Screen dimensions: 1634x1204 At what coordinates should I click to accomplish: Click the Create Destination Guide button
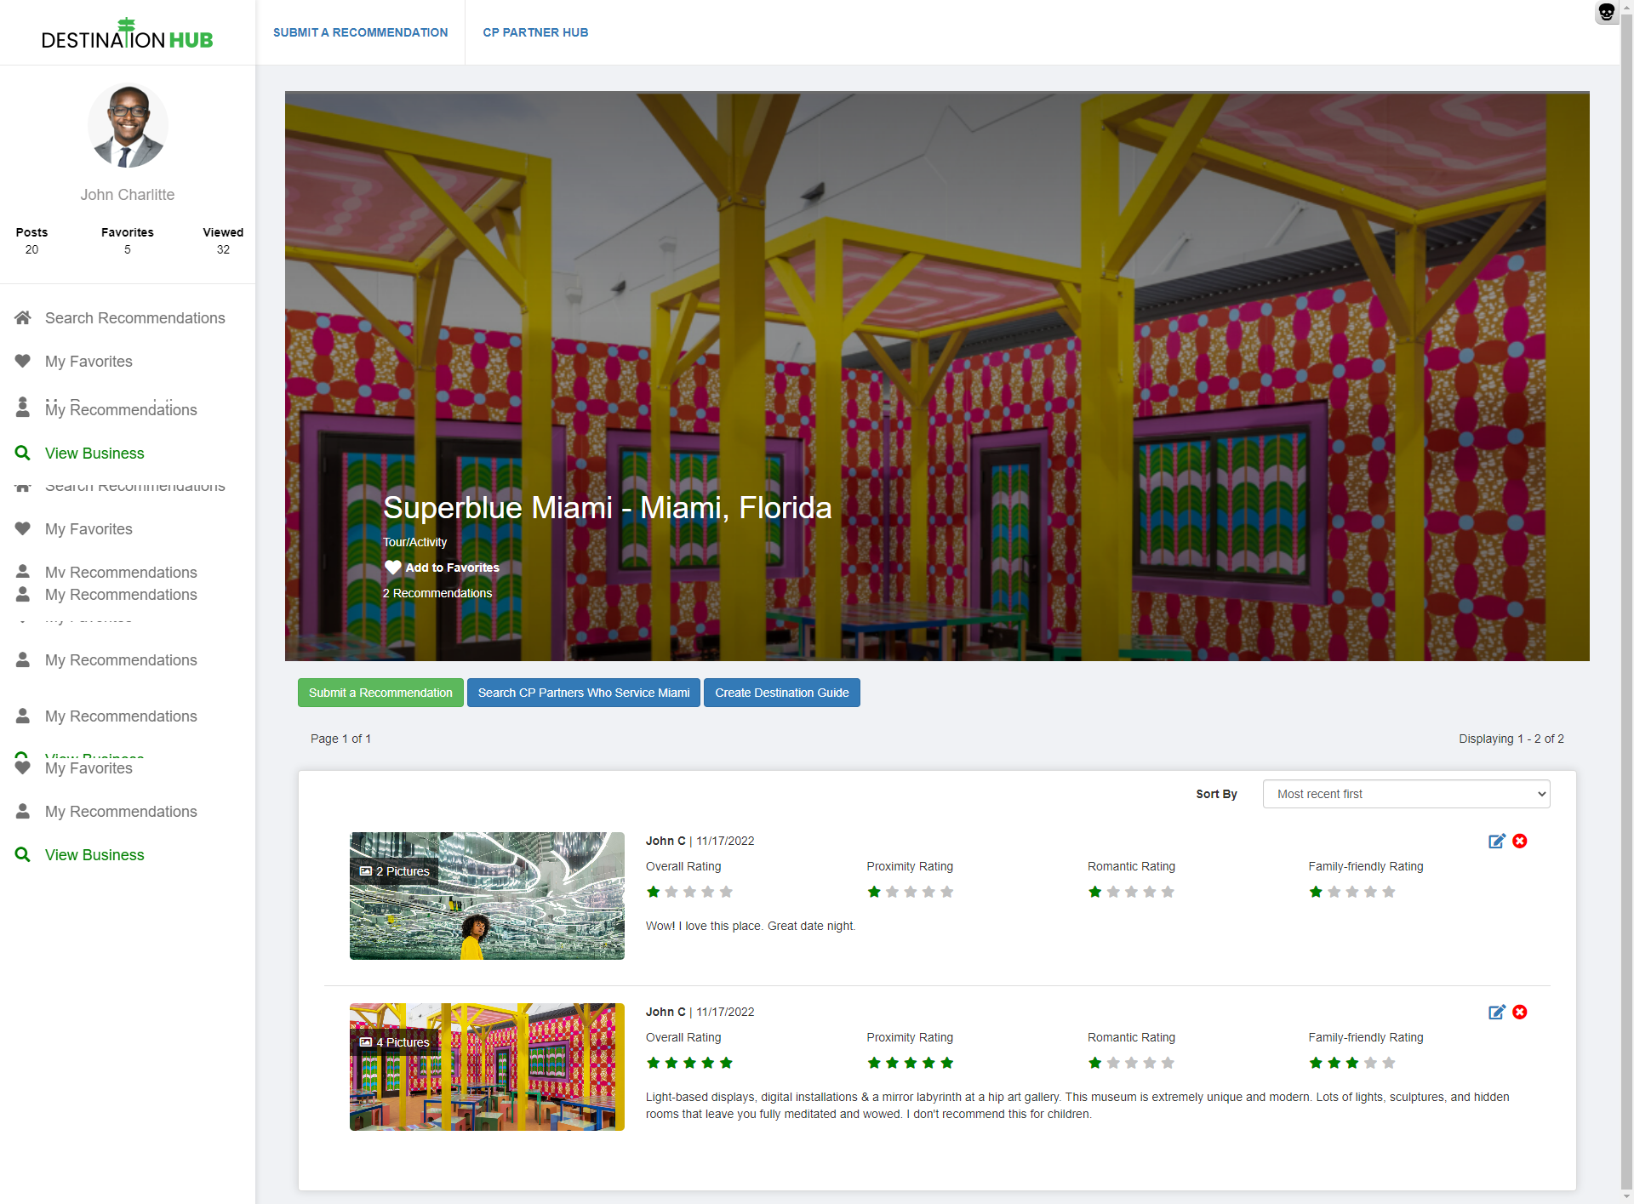click(781, 693)
